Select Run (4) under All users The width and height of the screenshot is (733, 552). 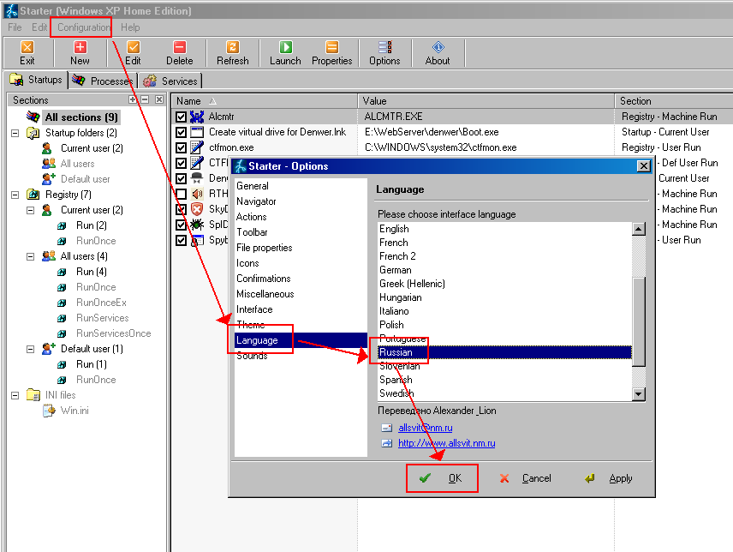coord(91,272)
